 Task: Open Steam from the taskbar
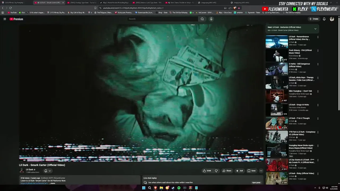(173, 188)
